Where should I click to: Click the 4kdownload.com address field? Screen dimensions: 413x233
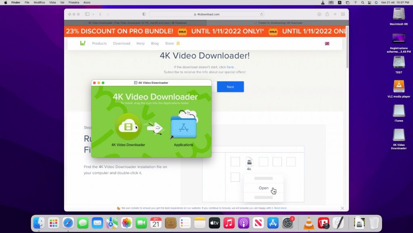tap(206, 14)
